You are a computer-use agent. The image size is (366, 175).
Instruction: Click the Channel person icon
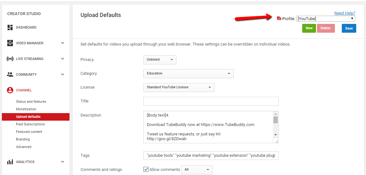[10, 90]
